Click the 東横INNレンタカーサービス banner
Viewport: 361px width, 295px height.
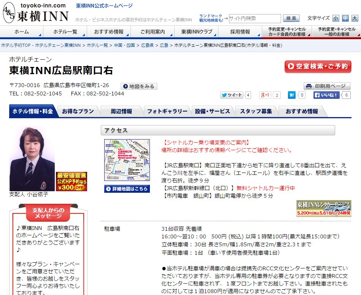(324, 208)
